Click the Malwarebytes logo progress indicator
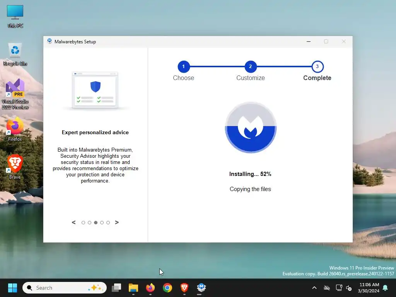 pyautogui.click(x=251, y=127)
